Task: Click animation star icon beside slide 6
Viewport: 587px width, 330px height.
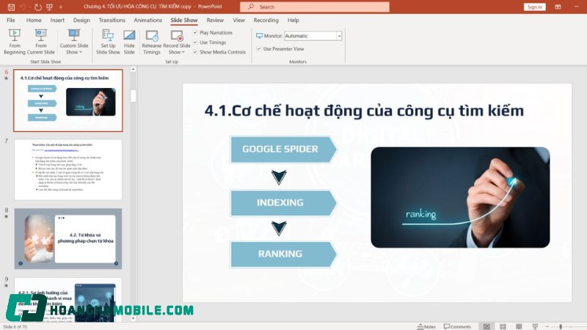Action: (x=6, y=78)
